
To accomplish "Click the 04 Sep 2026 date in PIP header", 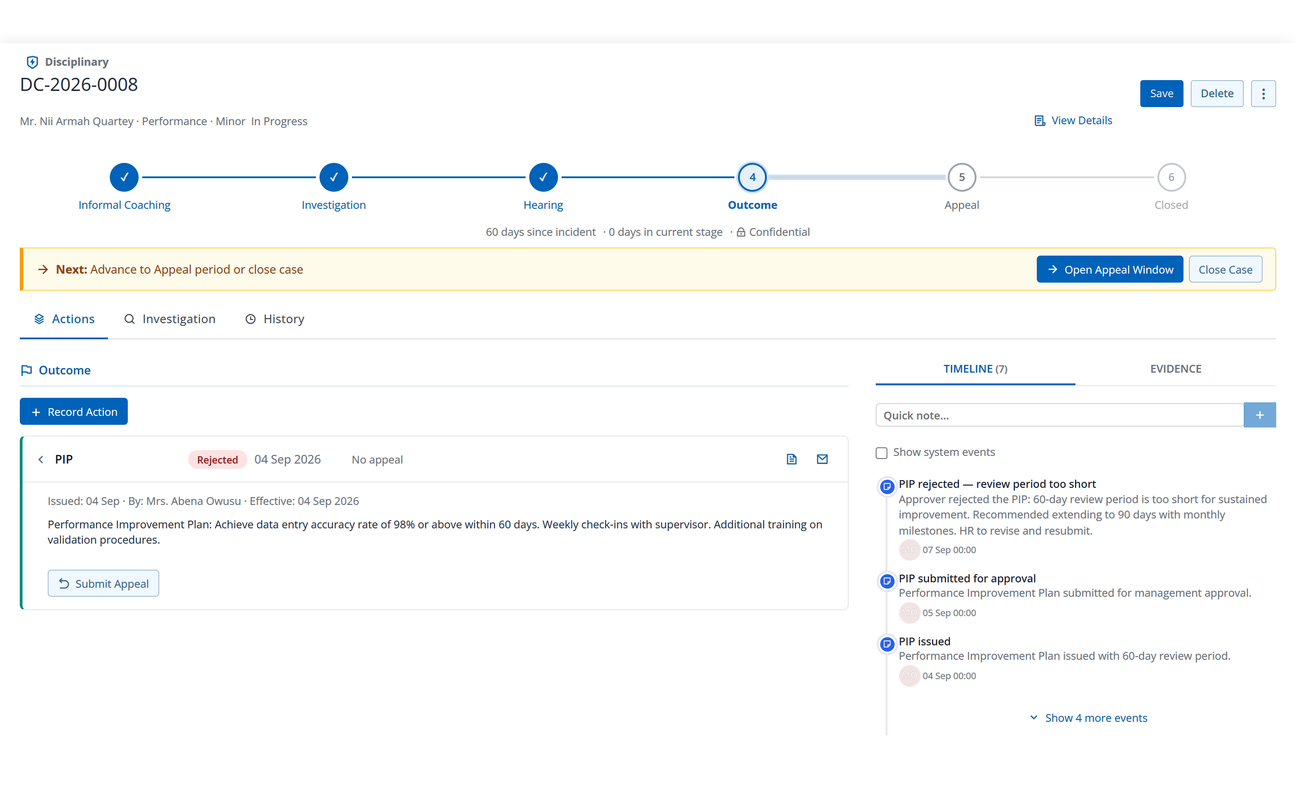I will 288,459.
